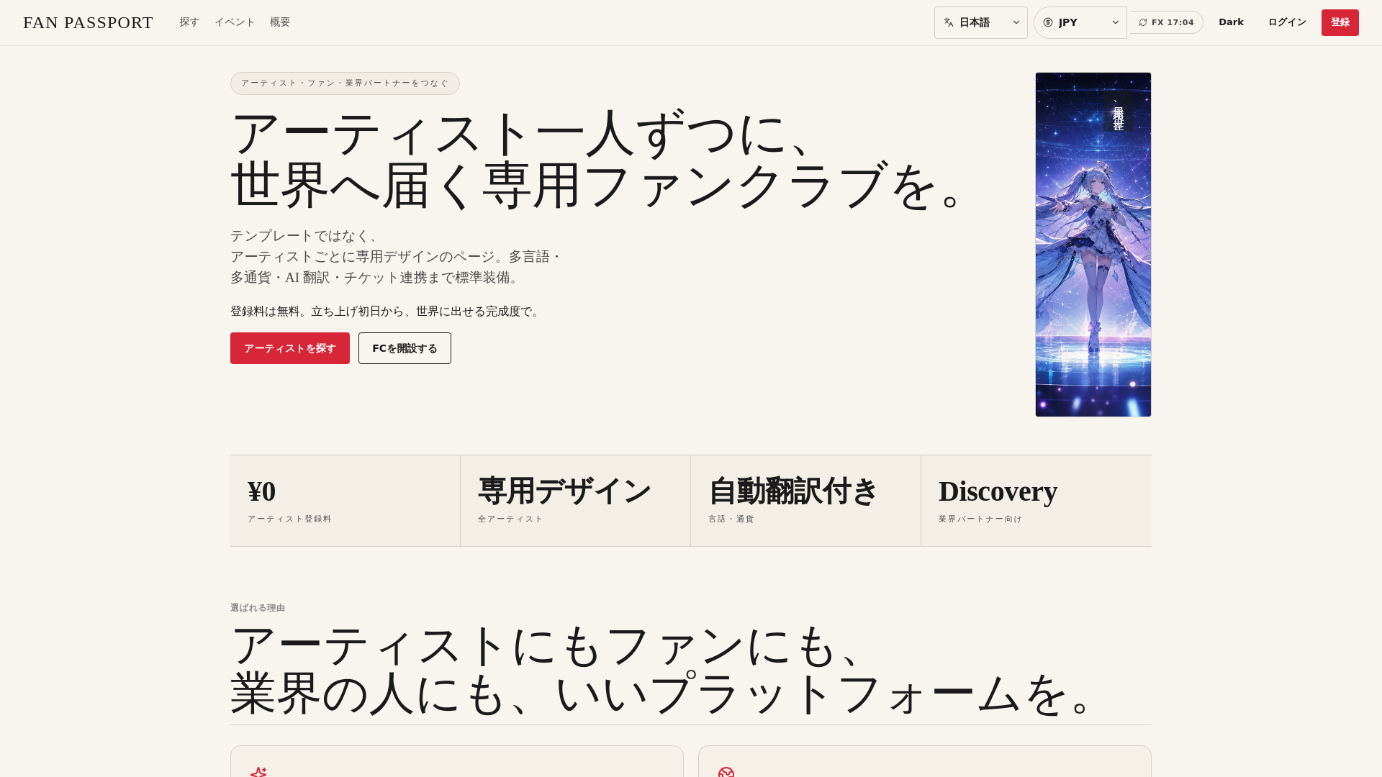1382x777 pixels.
Task: Open the 探す navigation item
Action: (189, 22)
